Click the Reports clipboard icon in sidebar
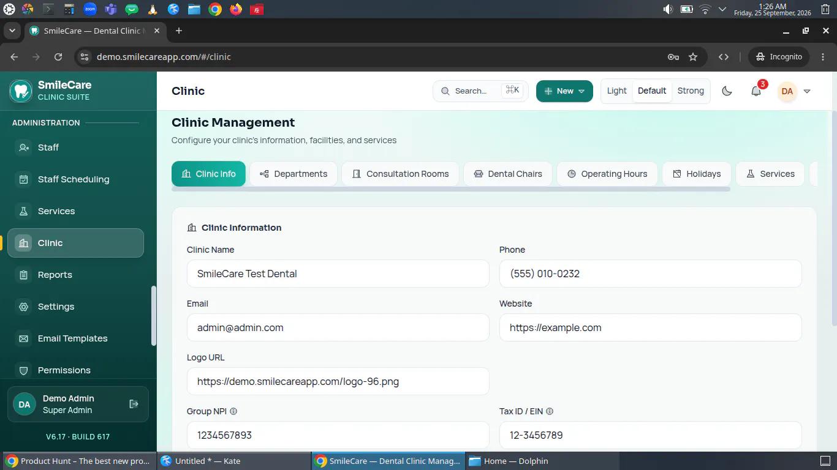837x470 pixels. [x=24, y=275]
